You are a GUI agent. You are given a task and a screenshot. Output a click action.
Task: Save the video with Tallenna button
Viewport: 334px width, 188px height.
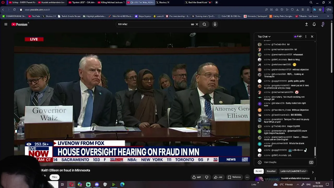click(234, 177)
